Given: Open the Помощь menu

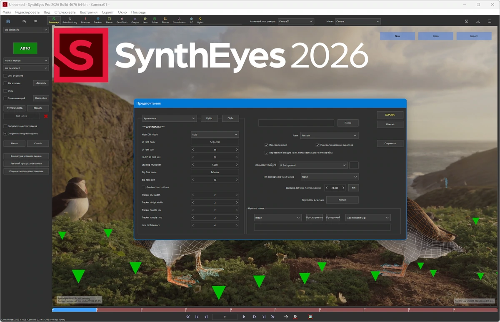Looking at the screenshot, I should (x=138, y=12).
